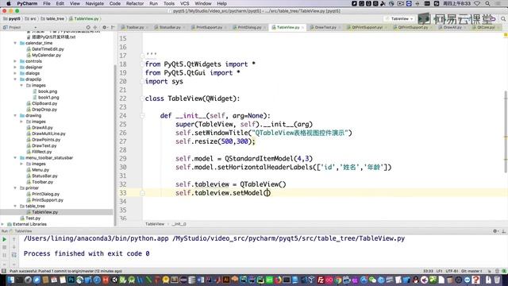The width and height of the screenshot is (508, 286).
Task: Expand the dialogs folder
Action: click(15, 73)
